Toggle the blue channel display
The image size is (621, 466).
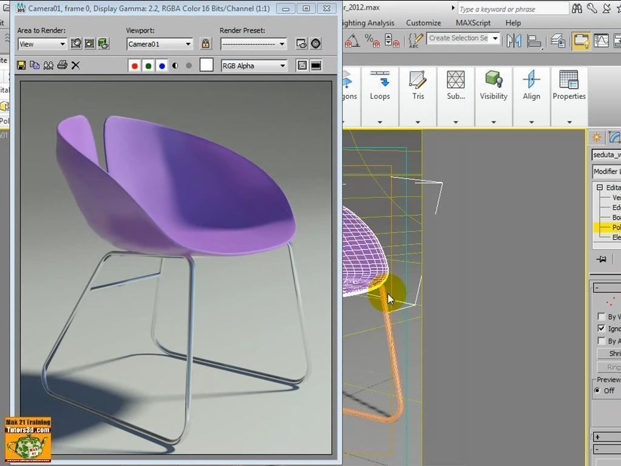(x=161, y=66)
